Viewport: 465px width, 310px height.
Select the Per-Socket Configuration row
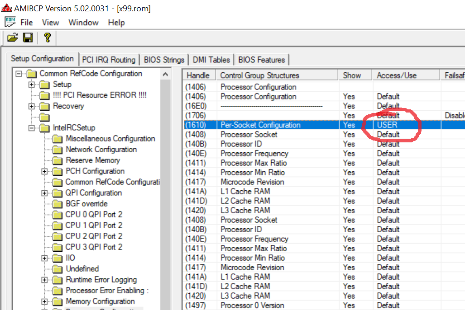[x=324, y=125]
